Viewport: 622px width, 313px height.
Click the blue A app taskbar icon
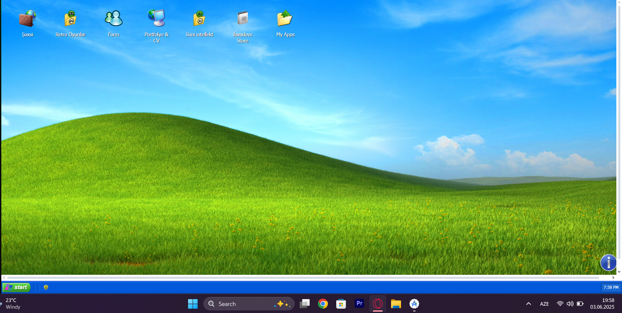click(414, 304)
